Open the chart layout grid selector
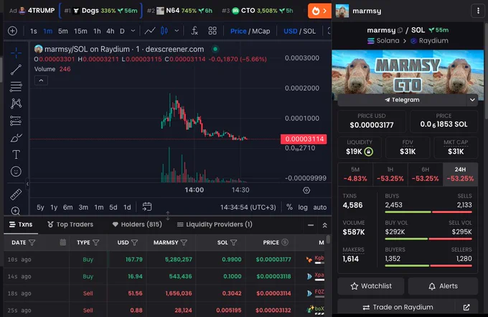Image resolution: width=488 pixels, height=317 pixels. pyautogui.click(x=212, y=31)
